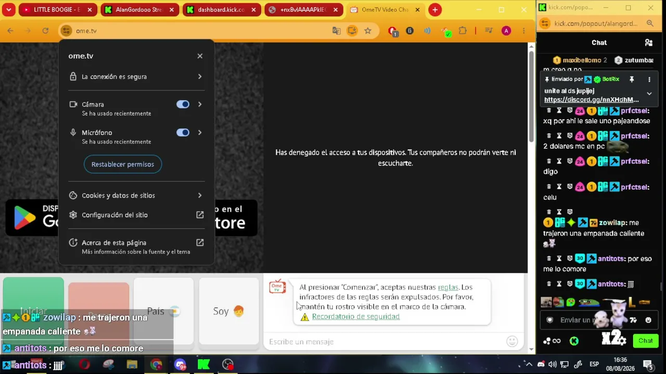
Task: Open File Explorer from the taskbar
Action: 132,365
